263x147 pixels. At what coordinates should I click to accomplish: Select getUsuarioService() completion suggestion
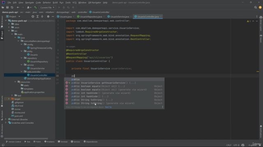pyautogui.click(x=114, y=83)
